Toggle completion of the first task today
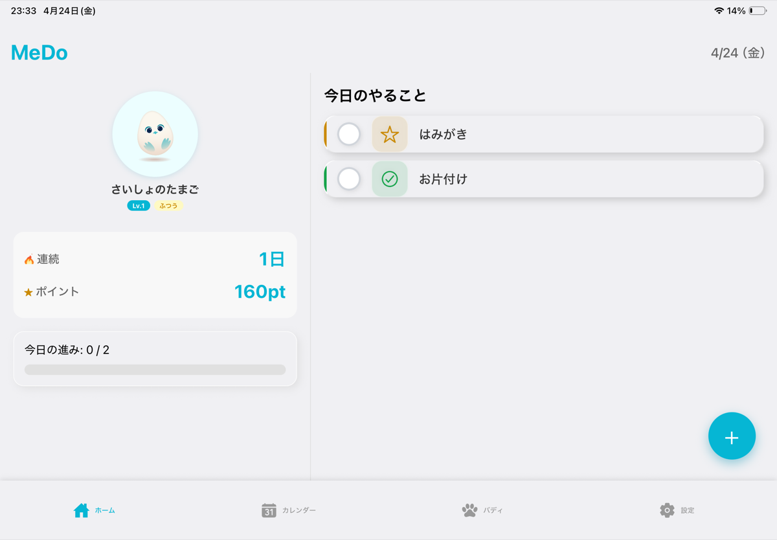 click(x=350, y=134)
